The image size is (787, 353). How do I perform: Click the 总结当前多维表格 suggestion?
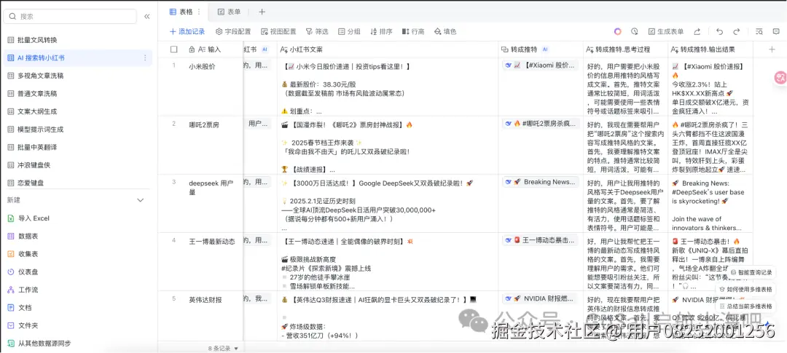[x=745, y=306]
